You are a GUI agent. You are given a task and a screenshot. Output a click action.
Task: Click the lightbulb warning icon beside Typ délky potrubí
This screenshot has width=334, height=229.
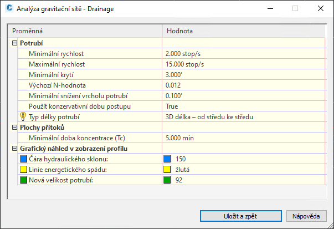pos(23,116)
